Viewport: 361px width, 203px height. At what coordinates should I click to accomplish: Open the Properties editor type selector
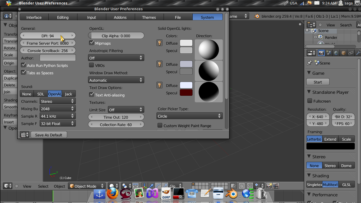pos(311,53)
